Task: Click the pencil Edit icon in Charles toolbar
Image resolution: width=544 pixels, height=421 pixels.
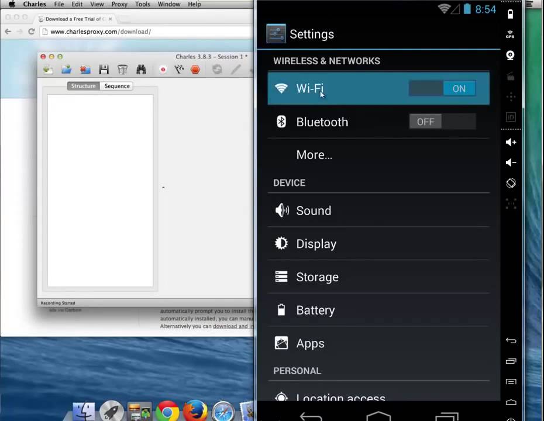Action: (x=236, y=70)
